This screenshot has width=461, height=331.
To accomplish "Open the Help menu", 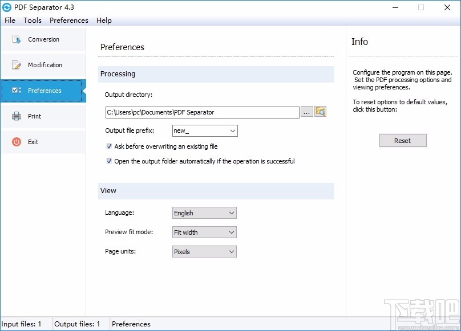I will click(x=104, y=20).
